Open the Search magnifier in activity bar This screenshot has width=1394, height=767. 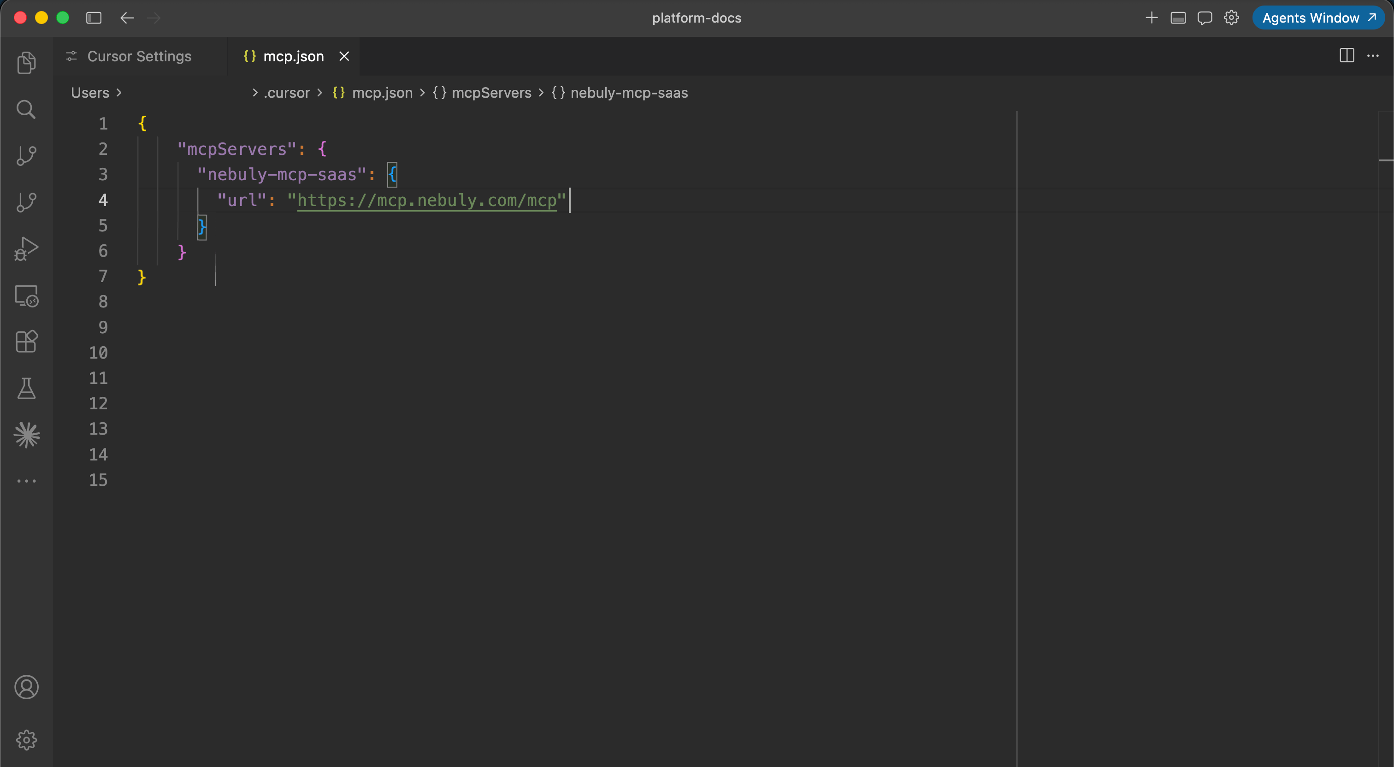tap(26, 109)
